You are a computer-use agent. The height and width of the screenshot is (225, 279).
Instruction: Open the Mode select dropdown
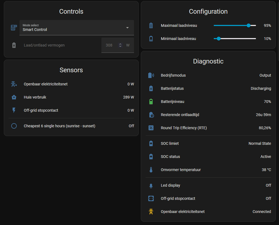(x=73, y=28)
